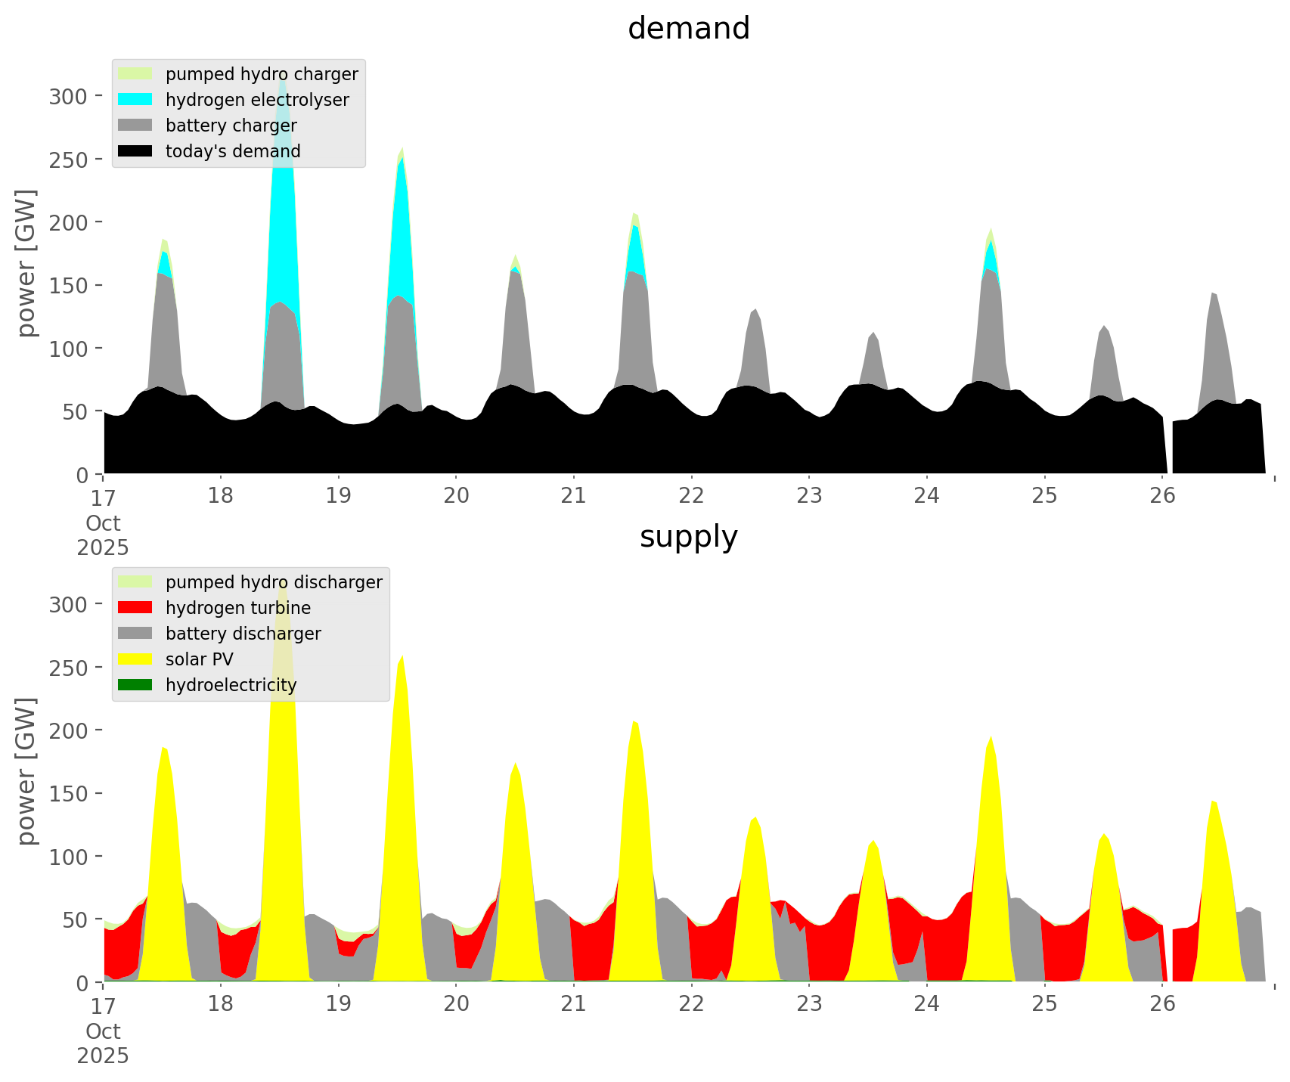Click date tick 24 on supply chart axis
Screen dimensions: 1290x1082
926,1004
